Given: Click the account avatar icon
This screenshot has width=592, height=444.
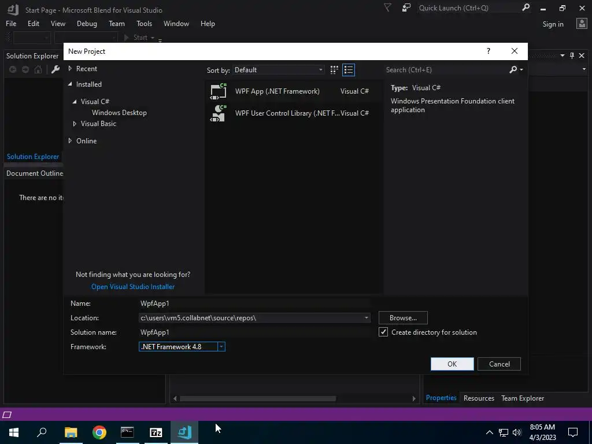Looking at the screenshot, I should pyautogui.click(x=582, y=24).
